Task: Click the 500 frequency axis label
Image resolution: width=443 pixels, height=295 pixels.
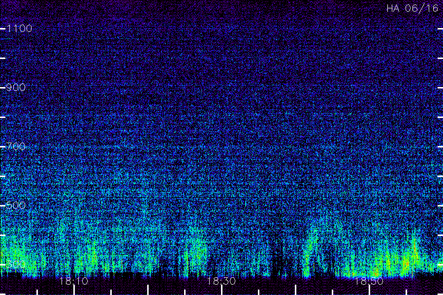Action: coord(16,205)
